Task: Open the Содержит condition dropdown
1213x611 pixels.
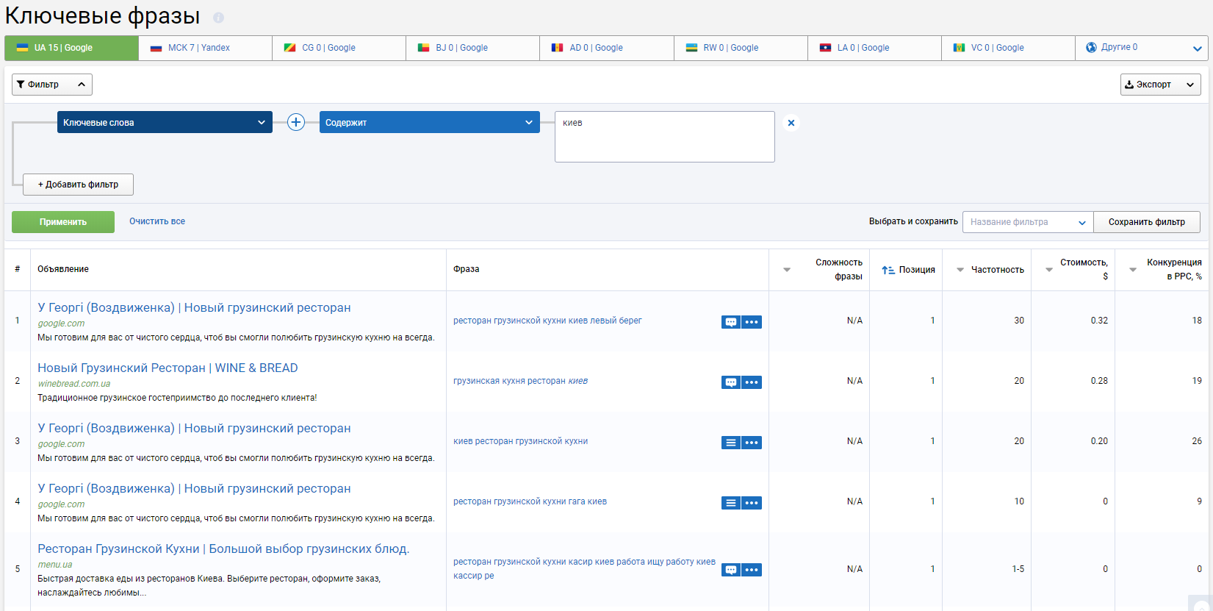Action: [x=430, y=122]
